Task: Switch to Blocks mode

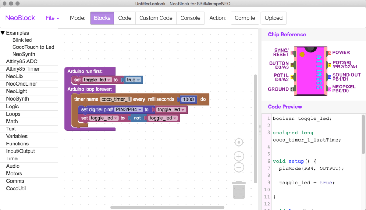Action: (x=102, y=18)
